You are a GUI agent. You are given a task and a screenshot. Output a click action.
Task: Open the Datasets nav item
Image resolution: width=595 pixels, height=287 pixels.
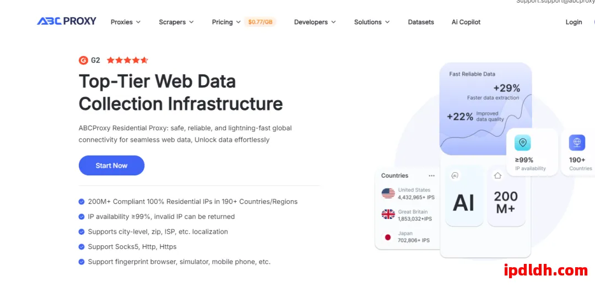[x=421, y=22]
